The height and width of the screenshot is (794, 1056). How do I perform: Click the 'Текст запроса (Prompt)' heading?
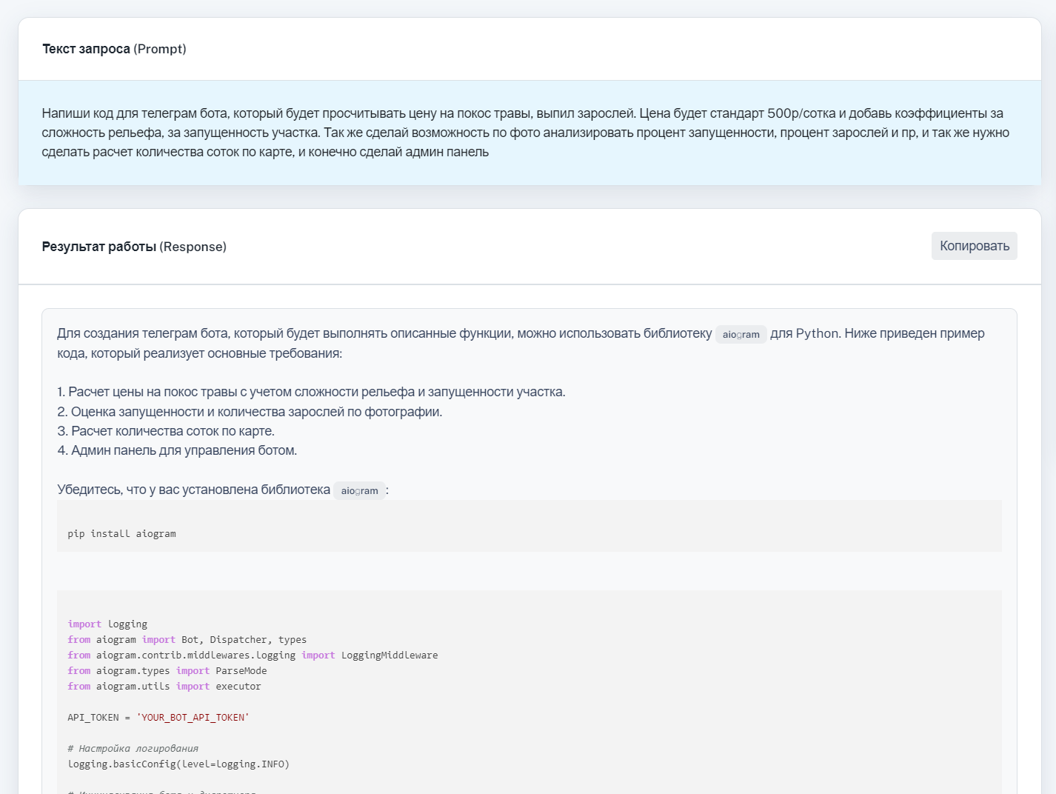click(x=114, y=49)
